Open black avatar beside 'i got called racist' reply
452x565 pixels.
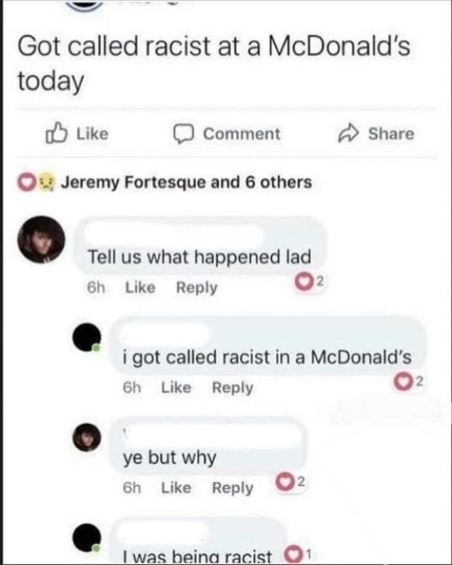87,338
